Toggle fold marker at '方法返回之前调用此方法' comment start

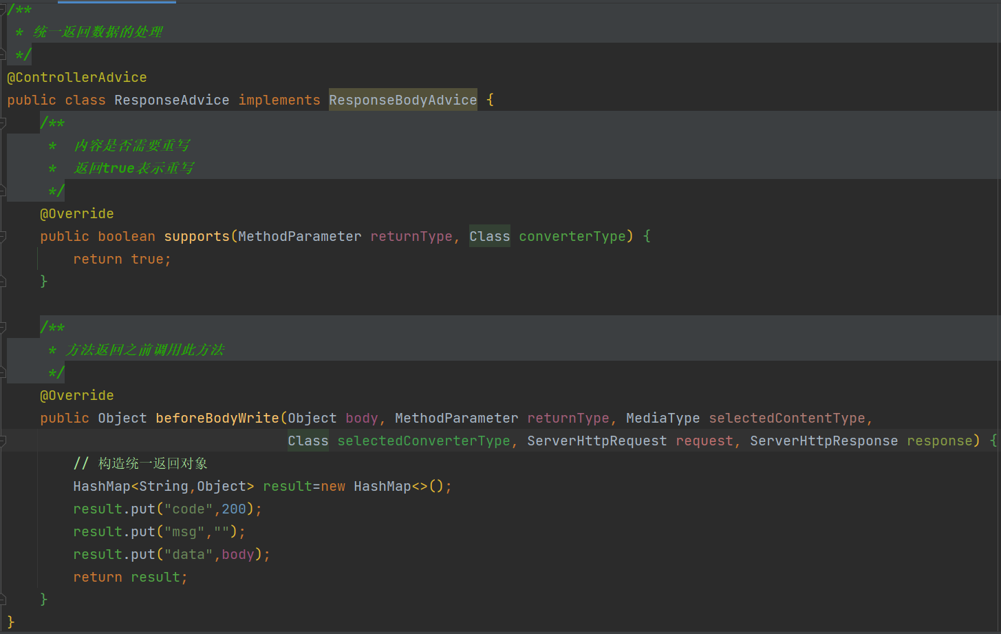tap(3, 327)
